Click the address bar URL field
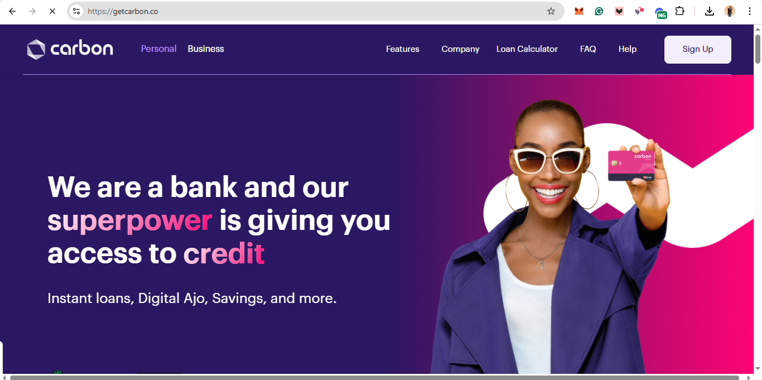Screen dimensions: 762x380 pyautogui.click(x=312, y=11)
